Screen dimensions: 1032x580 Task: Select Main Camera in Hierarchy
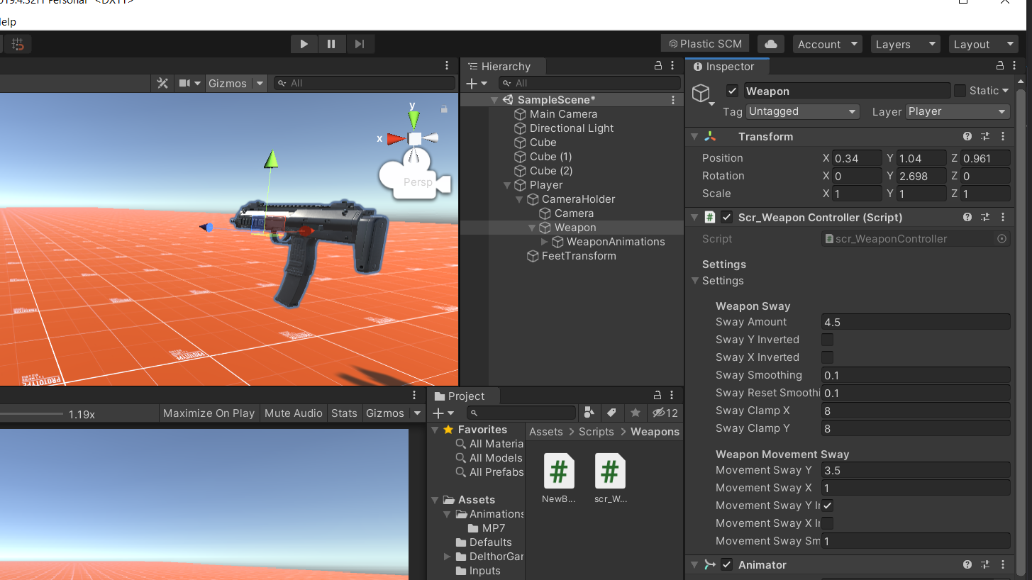563,114
